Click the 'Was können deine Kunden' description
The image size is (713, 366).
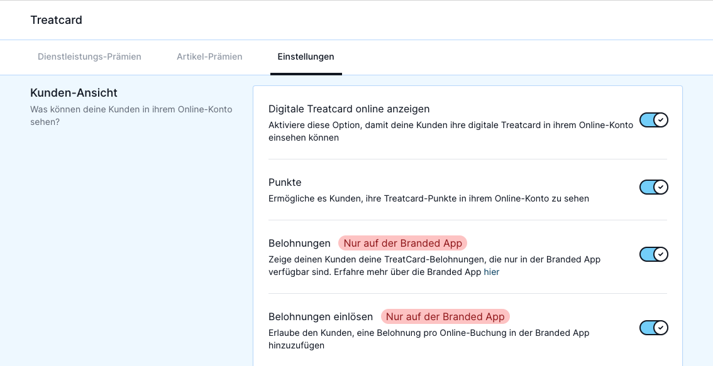pyautogui.click(x=131, y=116)
